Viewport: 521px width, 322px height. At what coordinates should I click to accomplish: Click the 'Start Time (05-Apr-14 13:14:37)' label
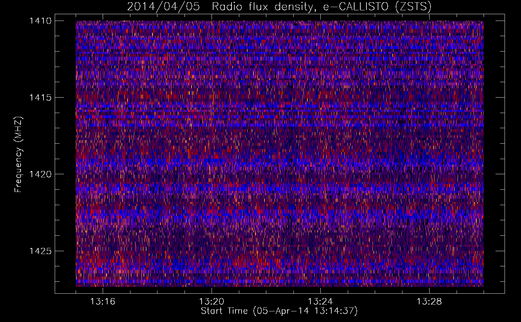coord(279,311)
